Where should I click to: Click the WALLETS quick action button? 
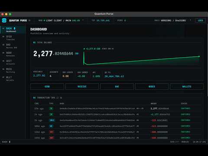tap(187, 87)
